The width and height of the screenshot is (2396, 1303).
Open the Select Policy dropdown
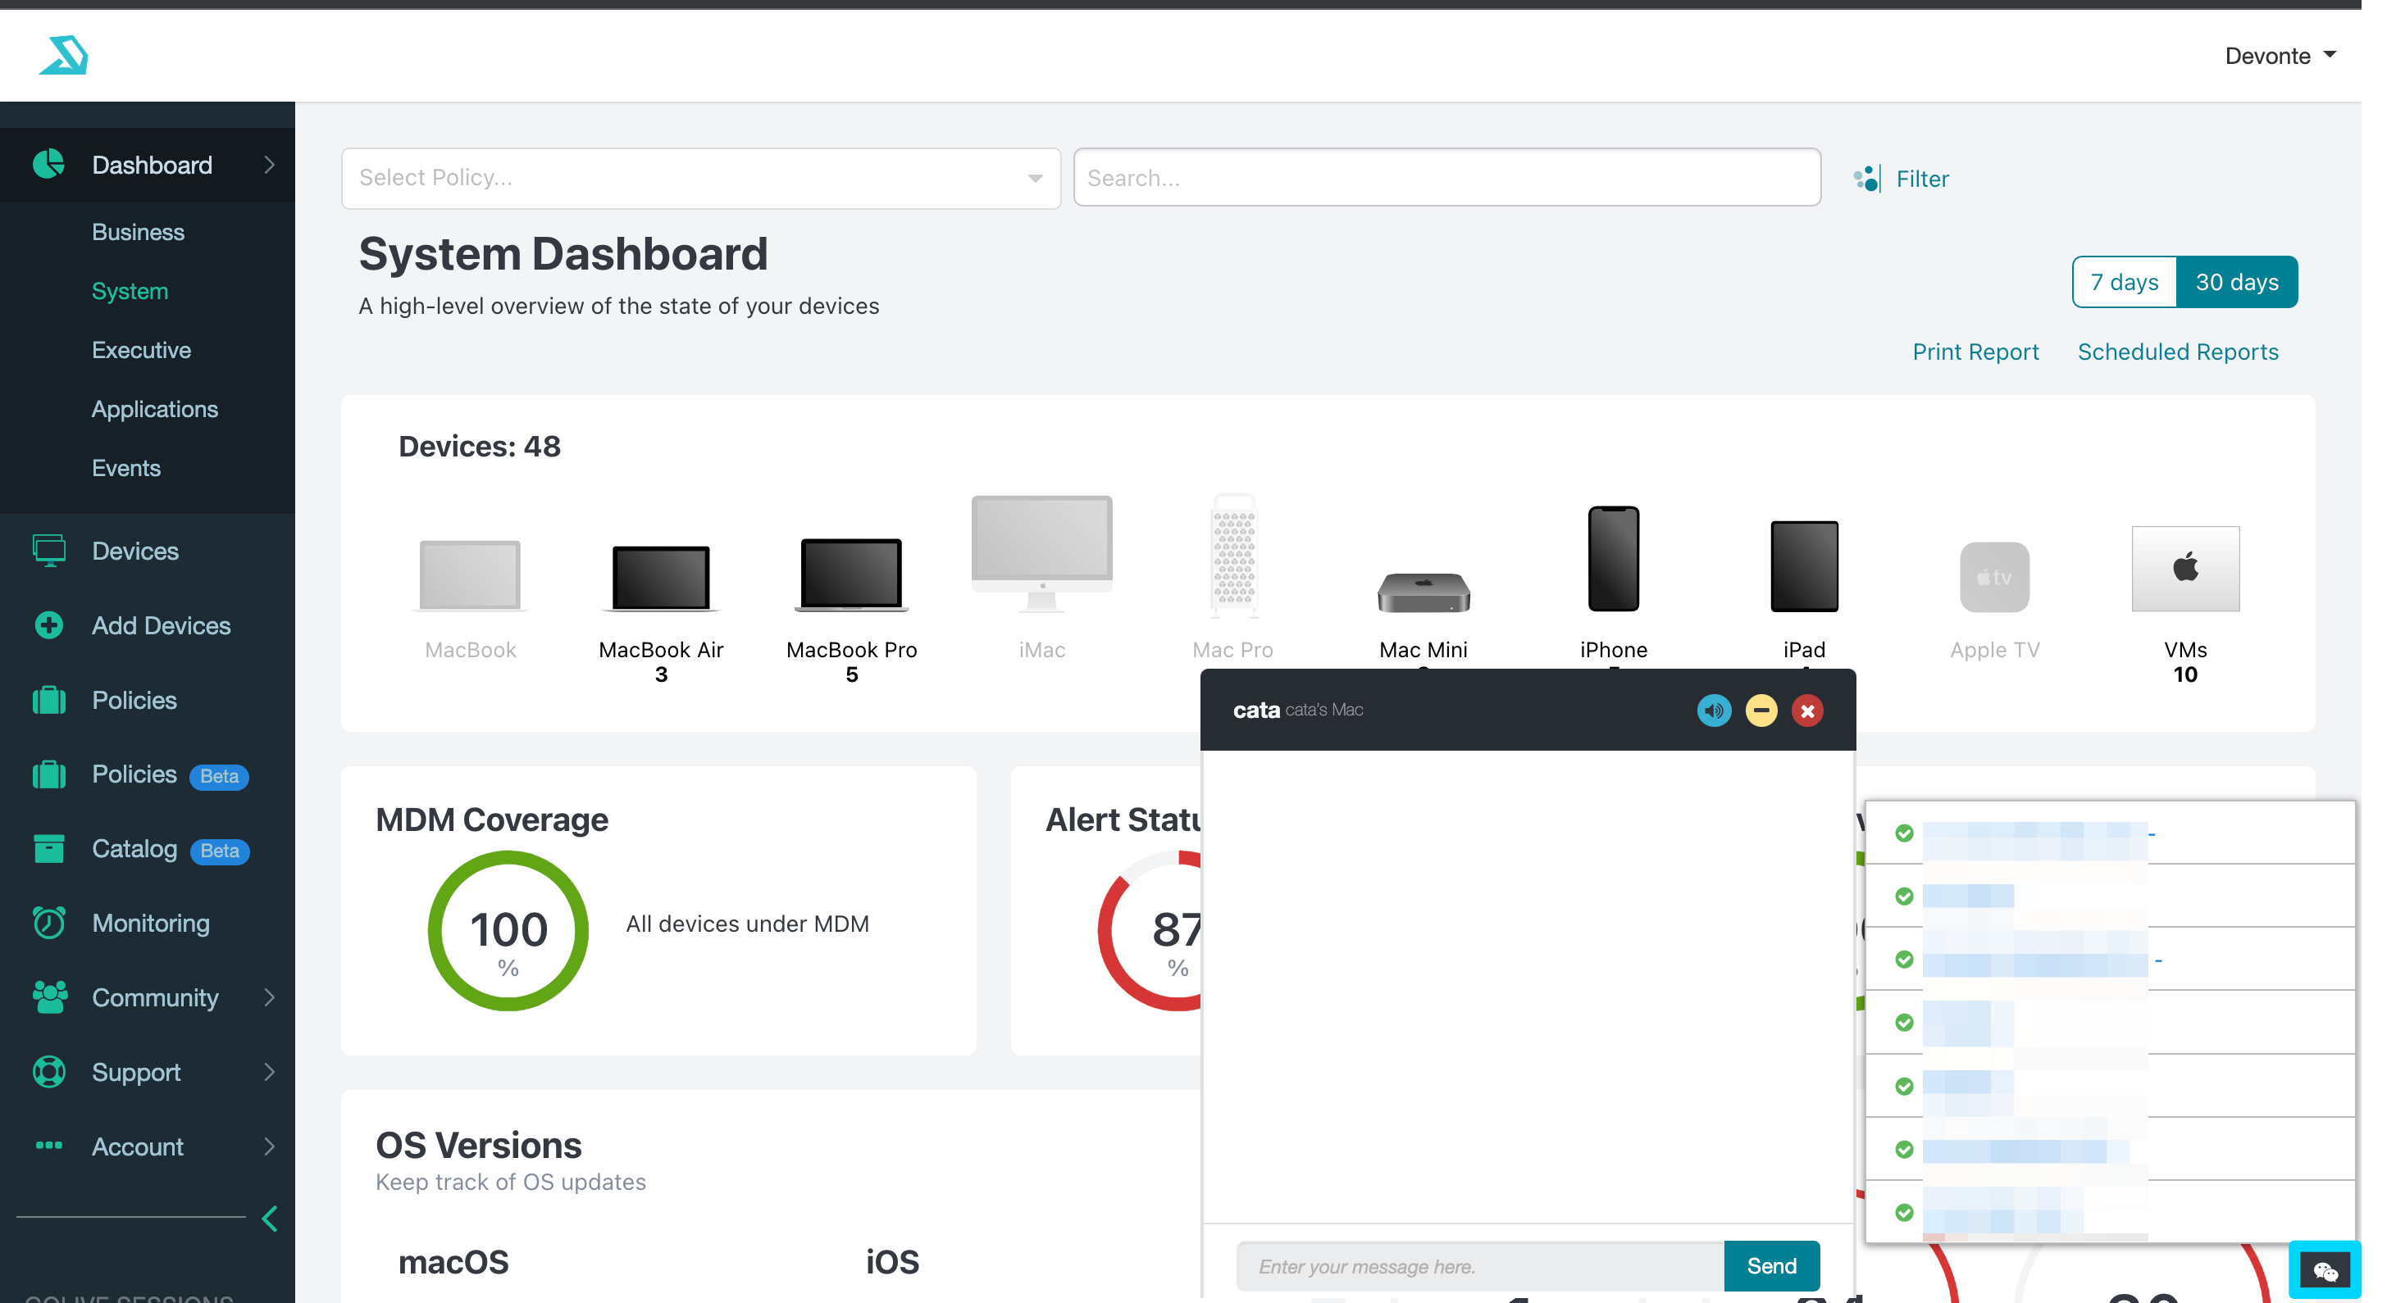[x=700, y=178]
